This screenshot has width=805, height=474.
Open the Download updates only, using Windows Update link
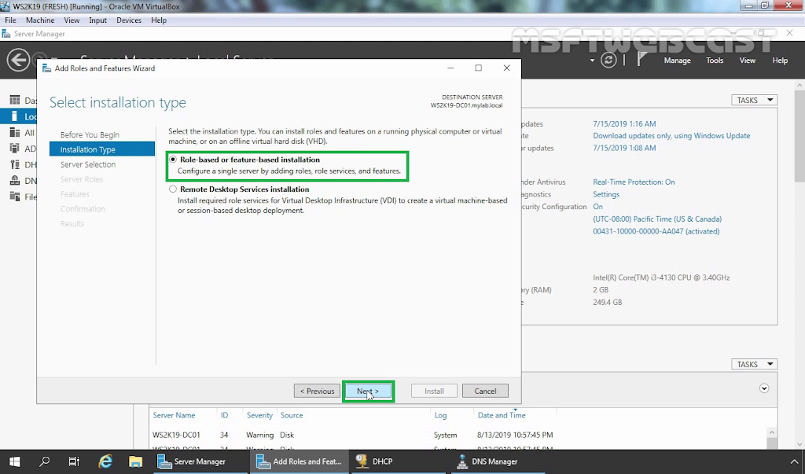click(x=671, y=135)
